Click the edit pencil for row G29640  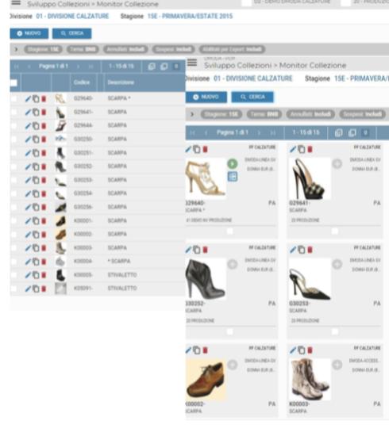[28, 99]
